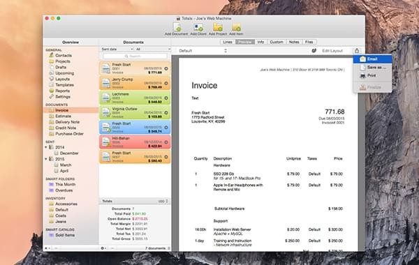Screen dimensions: 419x265
Task: Click the Edit Layout button
Action: click(332, 51)
